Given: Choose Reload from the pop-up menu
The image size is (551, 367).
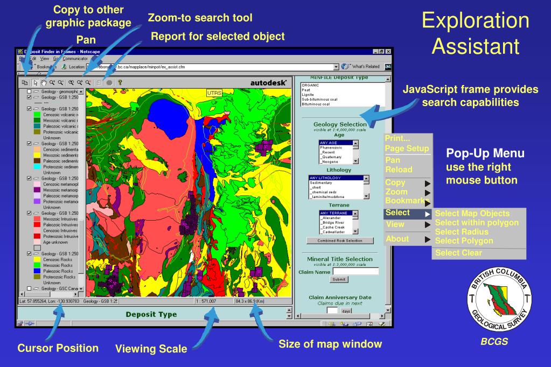Looking at the screenshot, I should pyautogui.click(x=399, y=170).
